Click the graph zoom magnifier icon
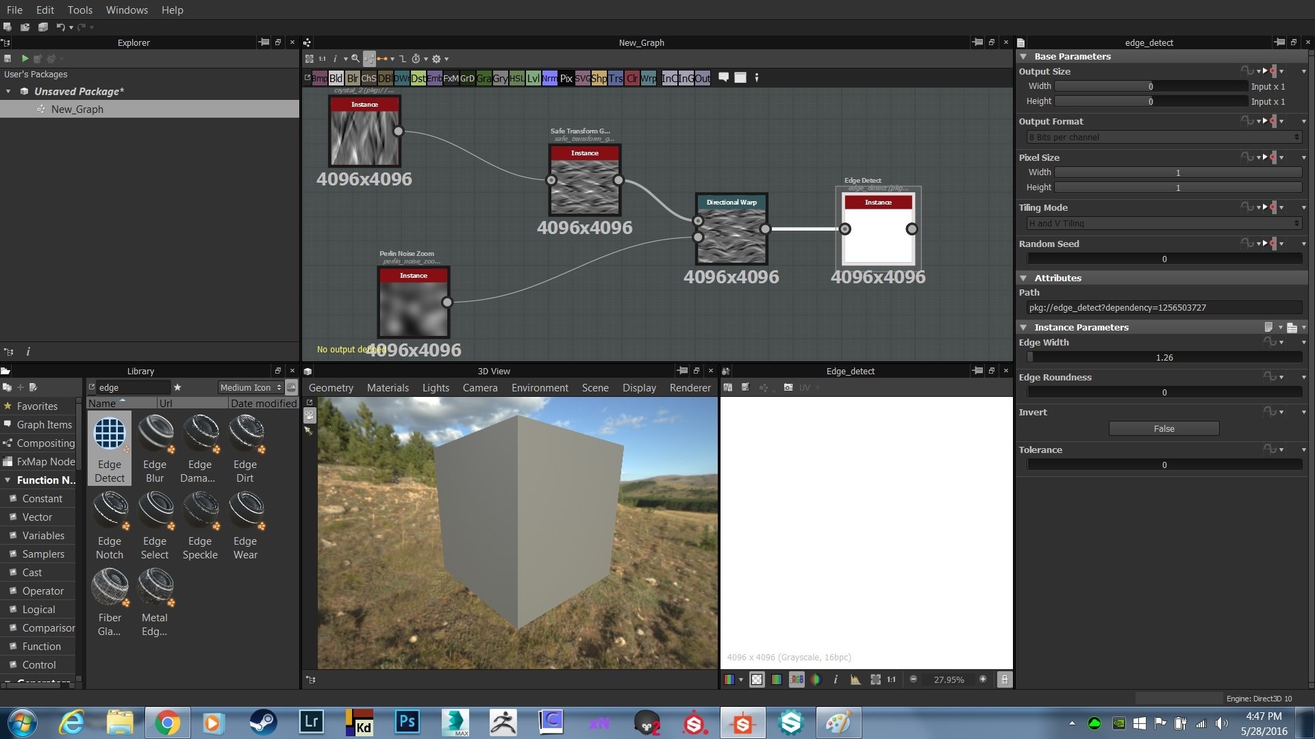The image size is (1315, 739). (355, 59)
